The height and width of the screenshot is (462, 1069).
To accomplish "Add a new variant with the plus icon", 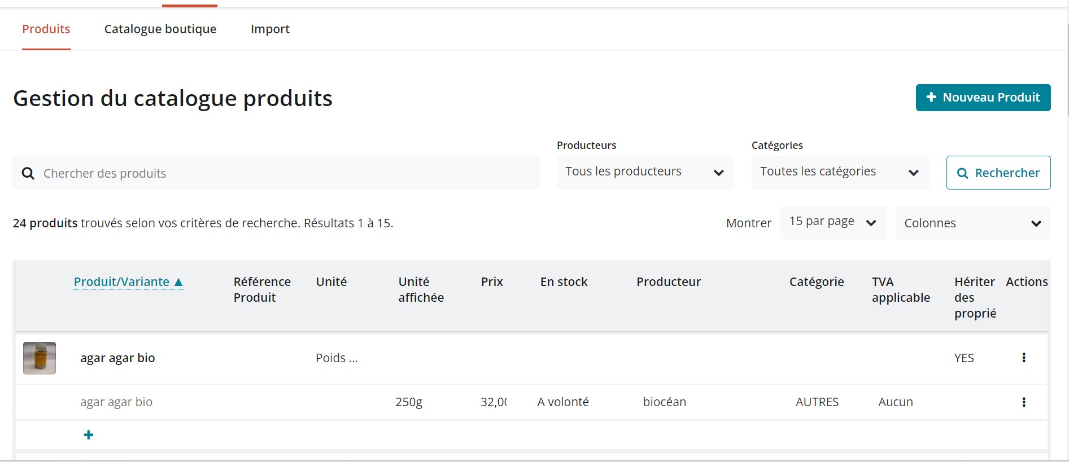I will click(89, 435).
